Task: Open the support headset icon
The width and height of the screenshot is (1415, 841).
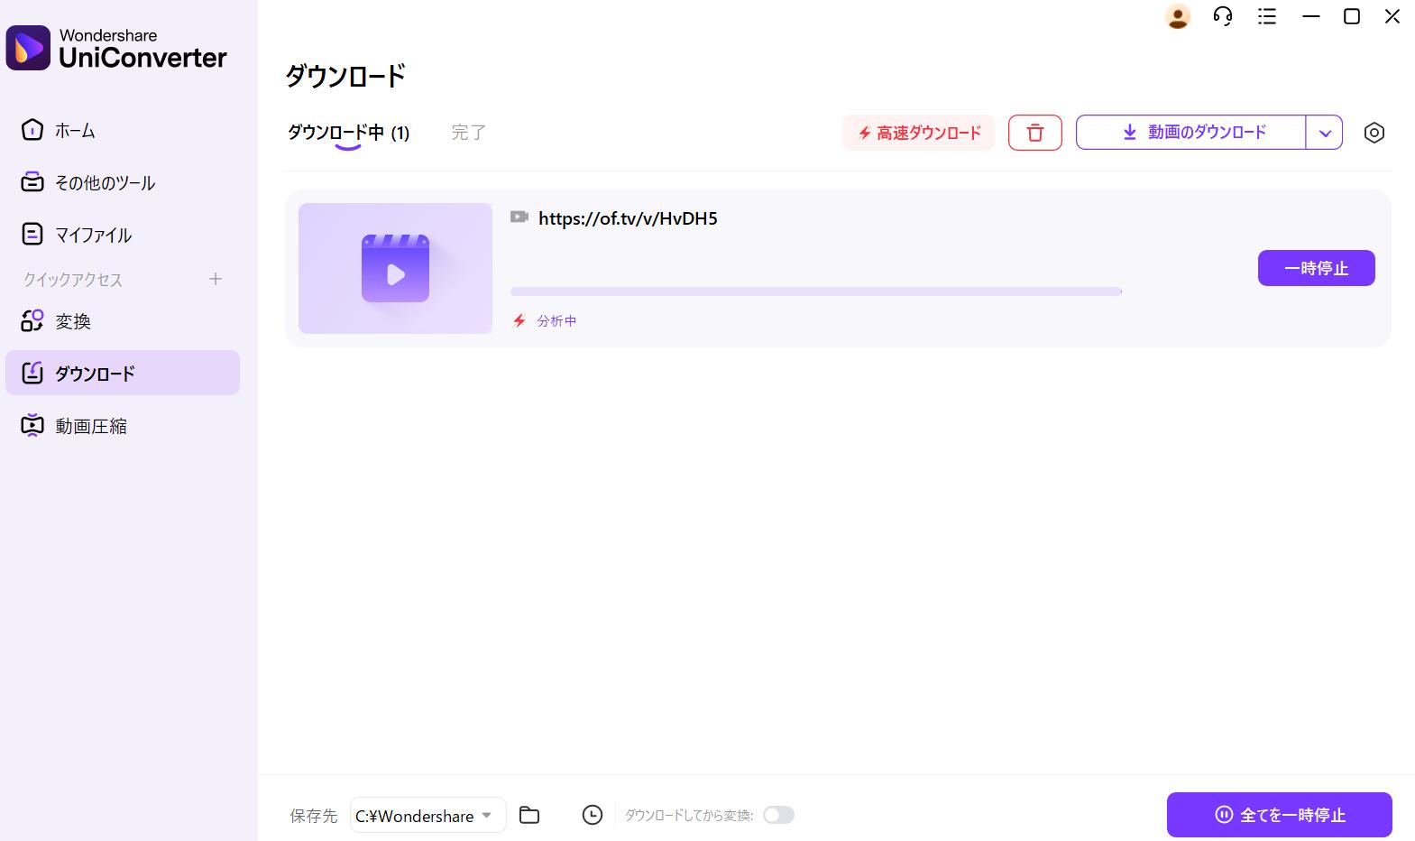Action: tap(1223, 16)
